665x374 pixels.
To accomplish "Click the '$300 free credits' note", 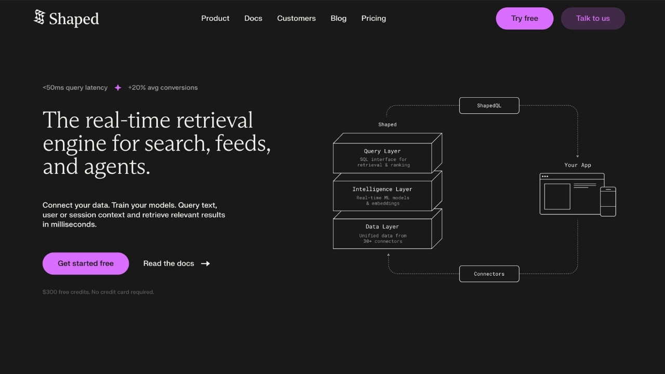I will 98,292.
